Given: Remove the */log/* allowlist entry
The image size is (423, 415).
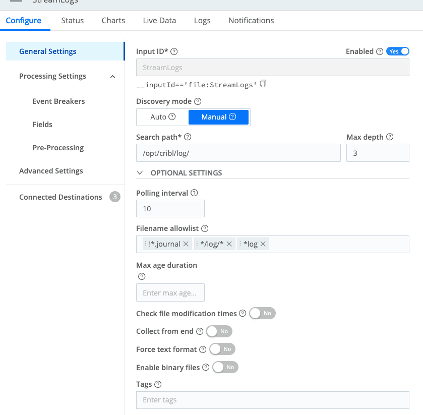Looking at the screenshot, I should click(229, 244).
